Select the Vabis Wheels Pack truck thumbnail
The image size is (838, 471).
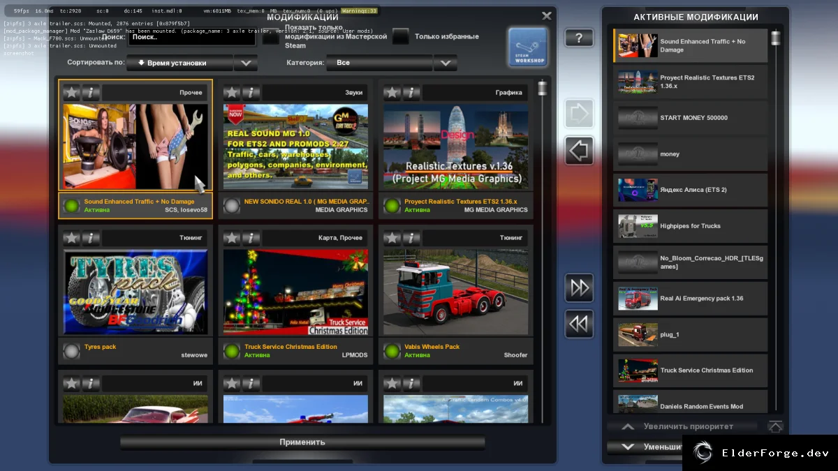click(455, 292)
